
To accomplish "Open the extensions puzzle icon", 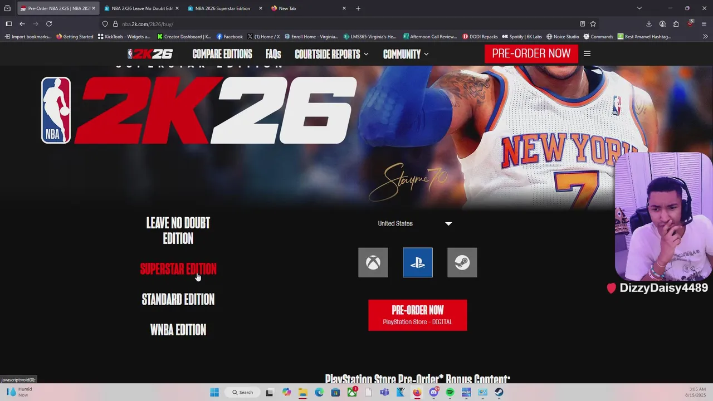I will point(676,24).
